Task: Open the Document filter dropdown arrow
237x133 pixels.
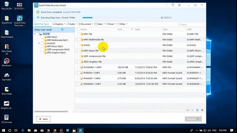Action: pos(93,24)
